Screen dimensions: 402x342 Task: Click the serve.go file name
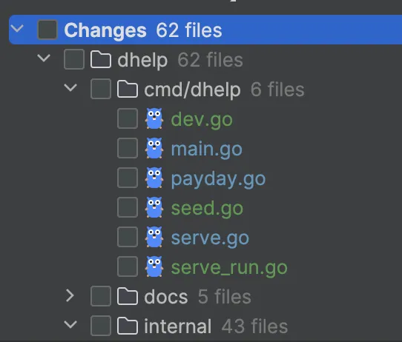pos(210,238)
